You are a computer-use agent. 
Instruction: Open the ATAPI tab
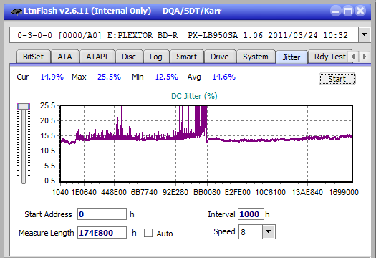pyautogui.click(x=97, y=57)
